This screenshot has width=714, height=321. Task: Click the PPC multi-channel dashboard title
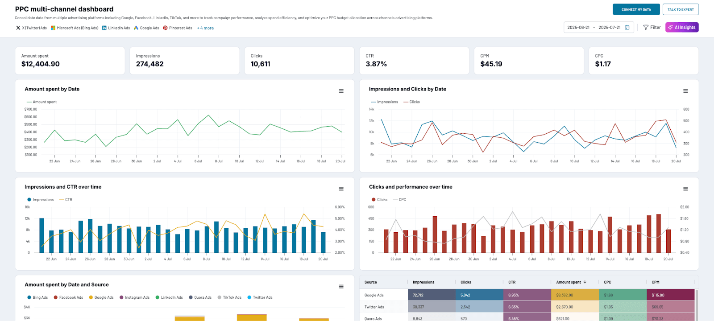tap(64, 9)
